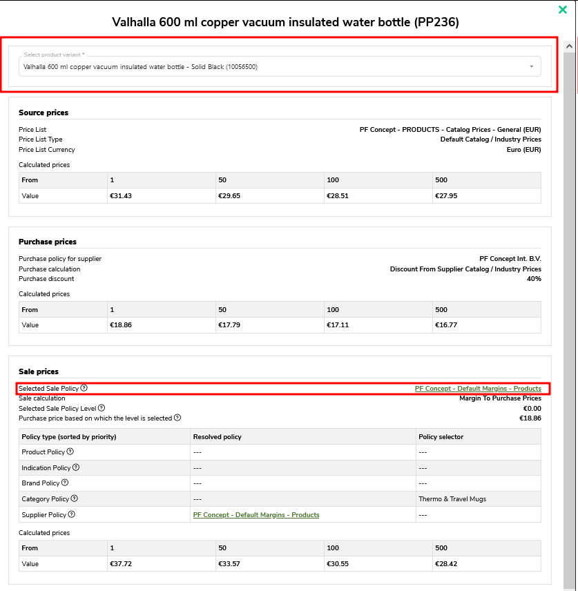Click the variant selector dropdown arrow
Image resolution: width=578 pixels, height=591 pixels.
(531, 66)
